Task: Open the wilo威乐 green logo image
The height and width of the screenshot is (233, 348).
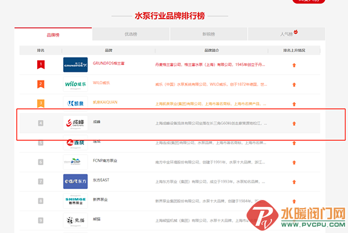Action: [75, 84]
